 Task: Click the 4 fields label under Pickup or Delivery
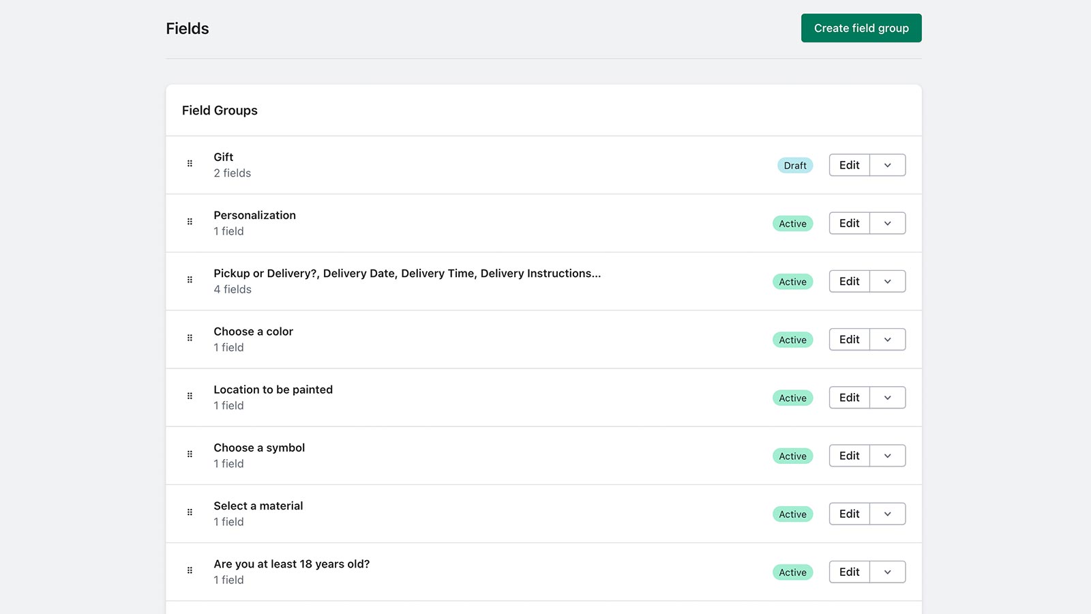[x=233, y=289]
